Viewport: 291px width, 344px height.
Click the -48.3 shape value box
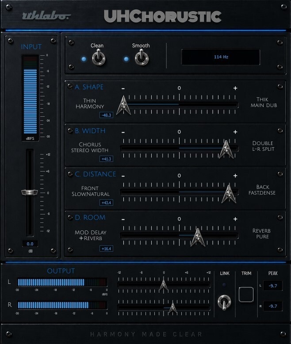(106, 115)
